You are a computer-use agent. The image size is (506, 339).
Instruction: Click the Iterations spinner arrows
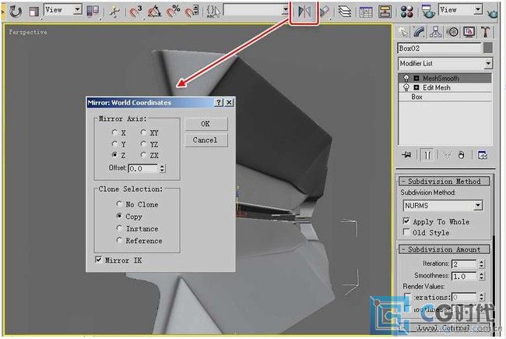pos(481,264)
